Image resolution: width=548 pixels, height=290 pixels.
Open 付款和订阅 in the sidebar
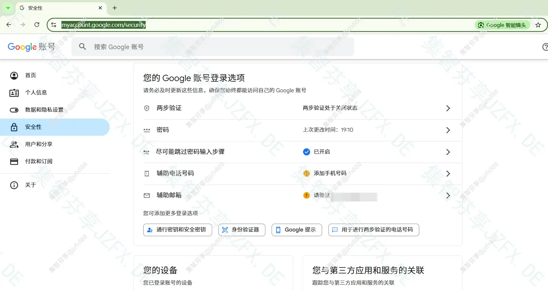coord(55,161)
